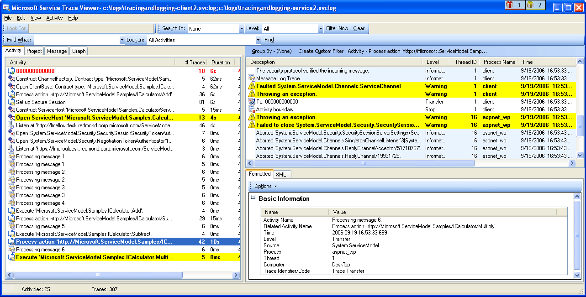The width and height of the screenshot is (586, 297).
Task: Switch to the Graph tab
Action: pyautogui.click(x=79, y=51)
